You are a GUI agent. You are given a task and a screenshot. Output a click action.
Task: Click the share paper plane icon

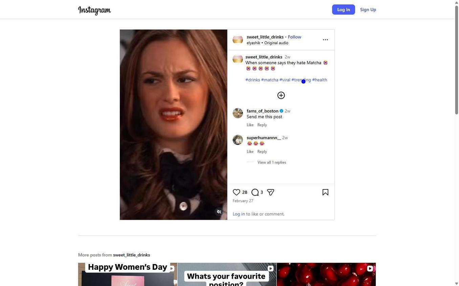coord(270,192)
